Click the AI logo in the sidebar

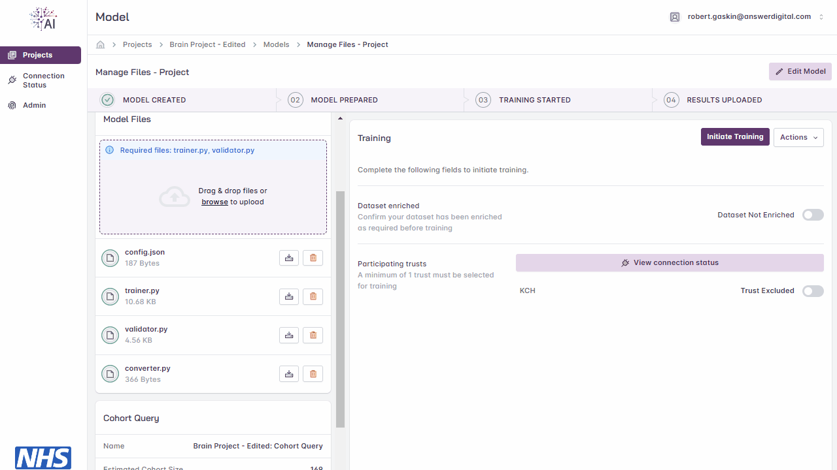[x=43, y=18]
